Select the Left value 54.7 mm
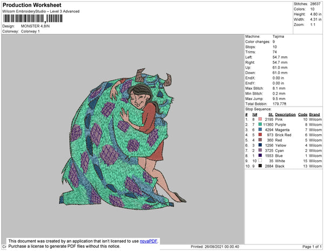Viewport: 324px width, 251px height. pyautogui.click(x=280, y=57)
